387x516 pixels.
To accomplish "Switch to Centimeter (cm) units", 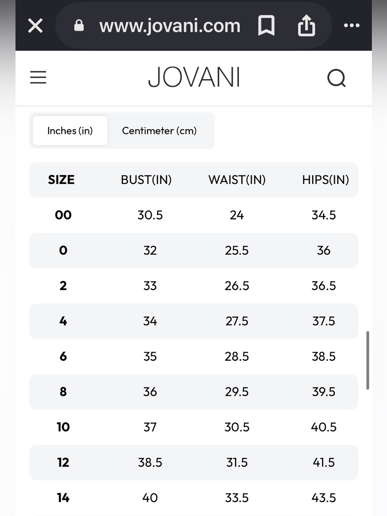I will click(x=159, y=131).
